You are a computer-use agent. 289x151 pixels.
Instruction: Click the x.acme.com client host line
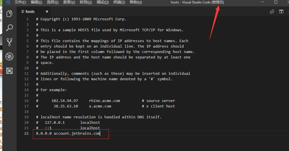tap(105, 106)
